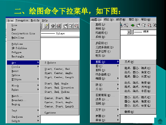Viewport: 166px width, 125px height.
Task: Open the 帮助(H) menu
Action: (146, 20)
